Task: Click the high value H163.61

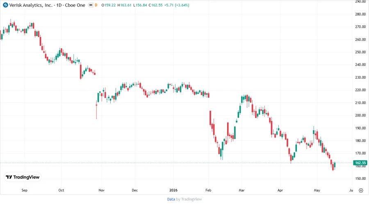Action: click(124, 5)
